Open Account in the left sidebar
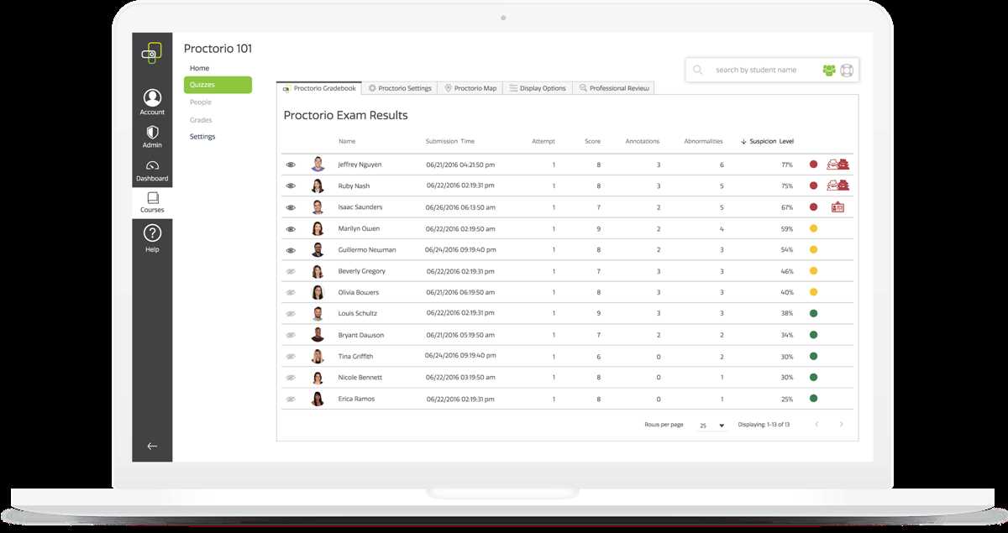 point(152,102)
